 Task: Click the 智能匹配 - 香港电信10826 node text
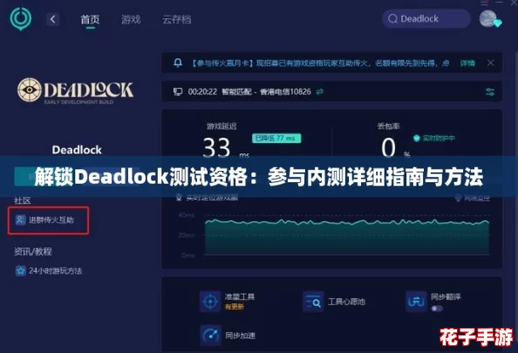(266, 92)
